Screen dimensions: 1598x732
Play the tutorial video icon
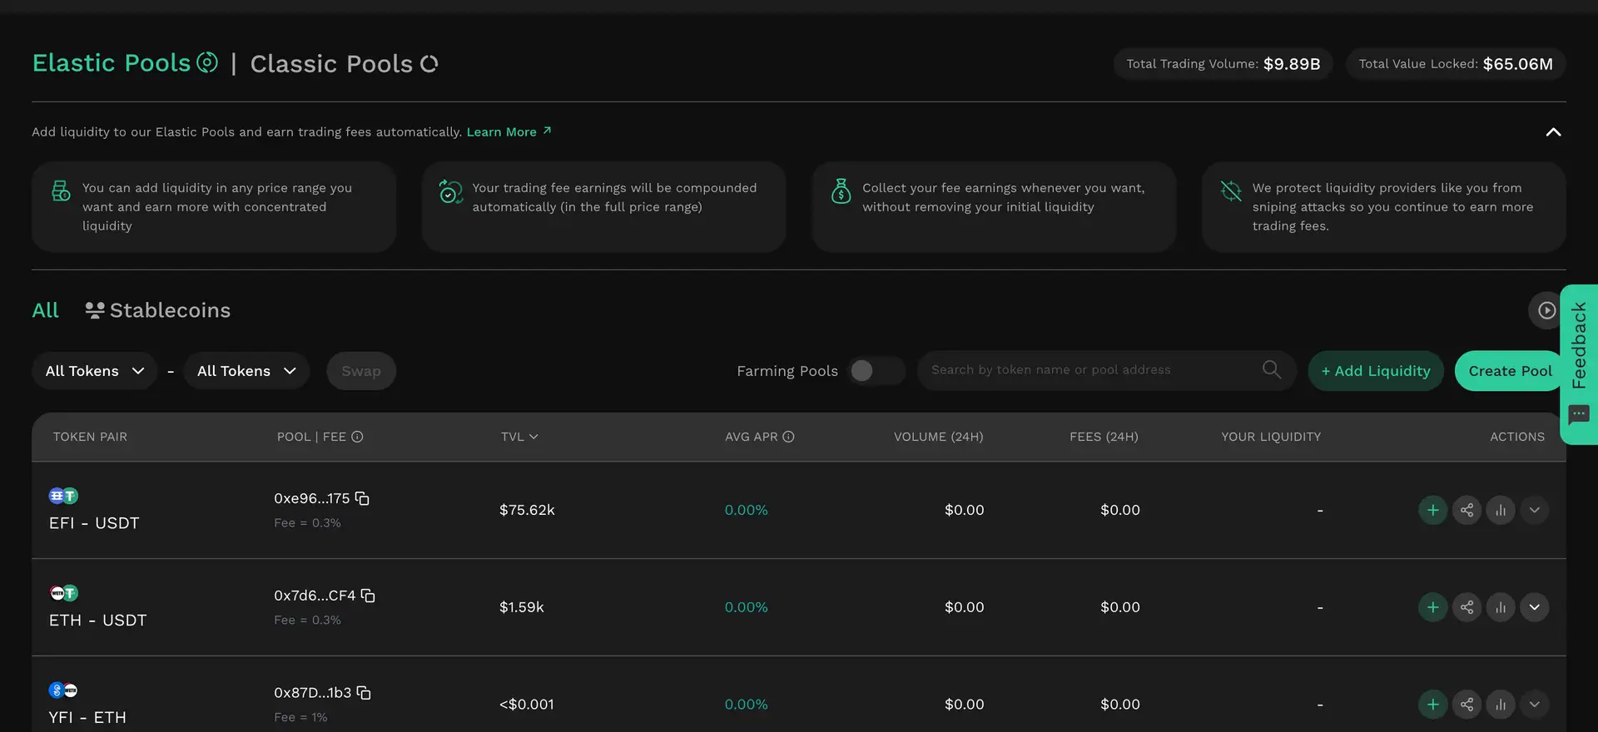coord(1546,310)
